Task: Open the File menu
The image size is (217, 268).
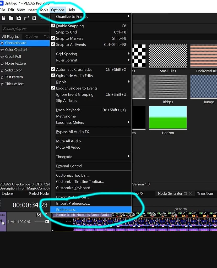Action: [x=2, y=10]
